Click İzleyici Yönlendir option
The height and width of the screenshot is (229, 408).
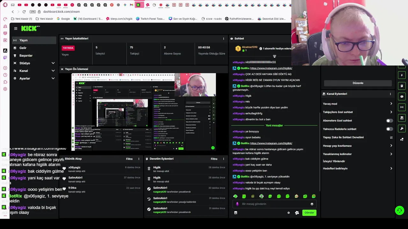pyautogui.click(x=334, y=161)
